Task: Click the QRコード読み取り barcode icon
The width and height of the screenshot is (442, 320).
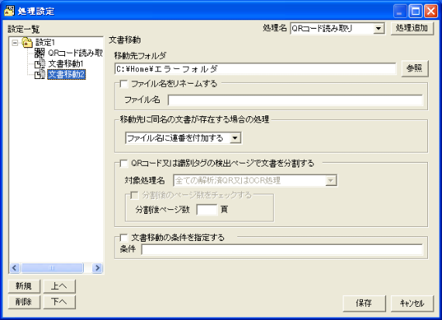Action: click(x=40, y=53)
